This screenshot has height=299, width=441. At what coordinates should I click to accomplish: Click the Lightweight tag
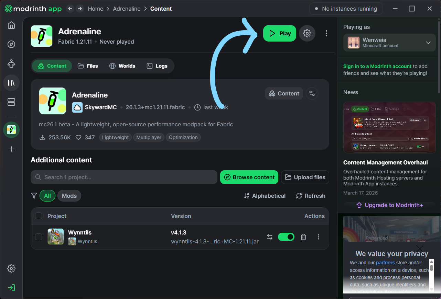click(115, 137)
